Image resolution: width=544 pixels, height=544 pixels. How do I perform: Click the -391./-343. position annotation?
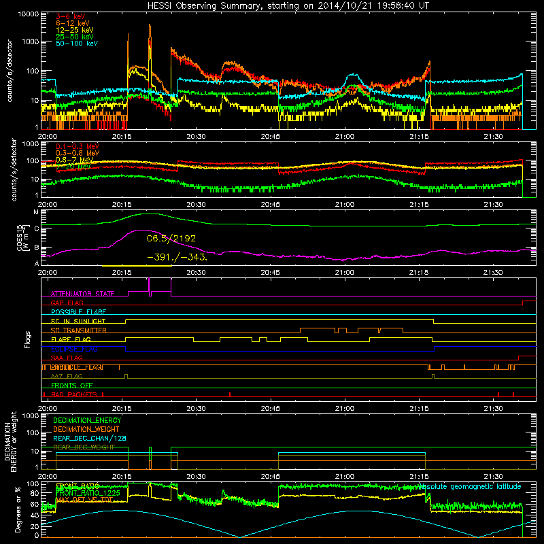pos(177,258)
